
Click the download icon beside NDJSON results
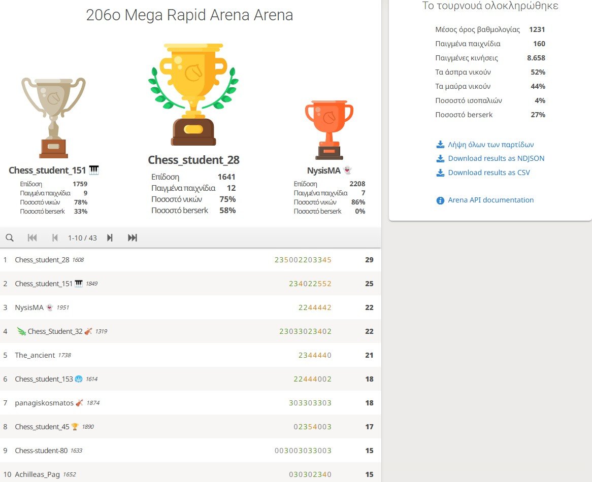[x=440, y=158]
